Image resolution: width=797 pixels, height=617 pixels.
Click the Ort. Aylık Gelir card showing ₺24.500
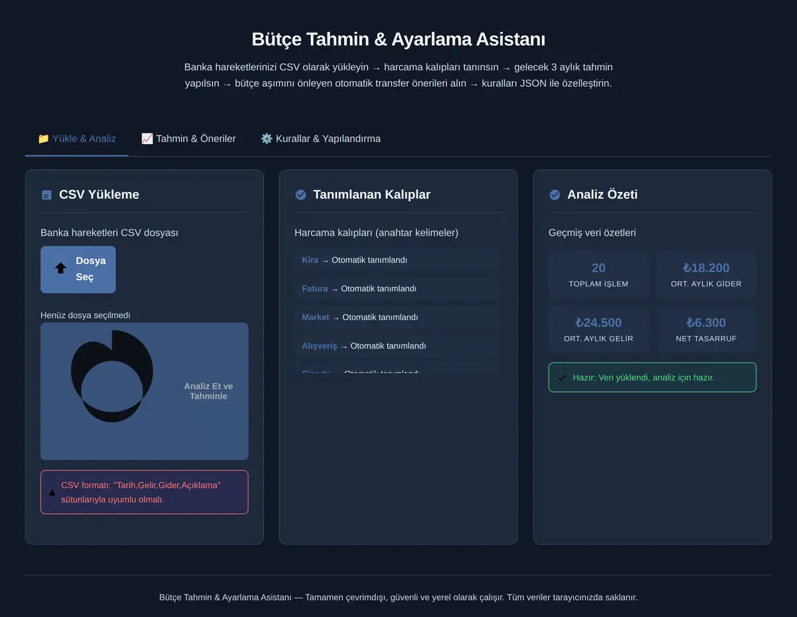click(x=598, y=330)
